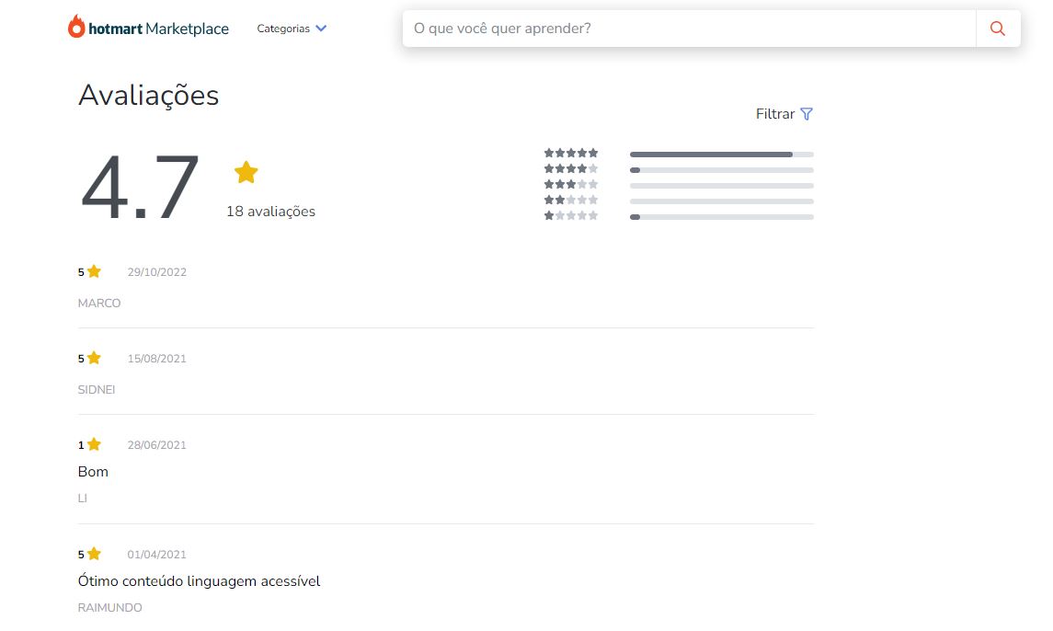1053x631 pixels.
Task: Click the one-star rating progress bar
Action: [x=721, y=217]
